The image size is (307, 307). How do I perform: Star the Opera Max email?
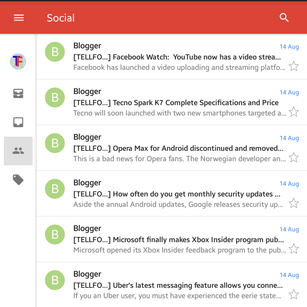(294, 157)
